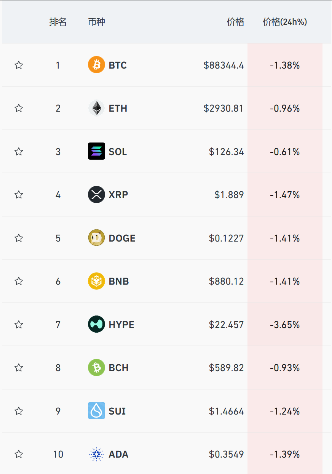Favorite BTC with its star toggle
The image size is (332, 474).
click(x=19, y=65)
